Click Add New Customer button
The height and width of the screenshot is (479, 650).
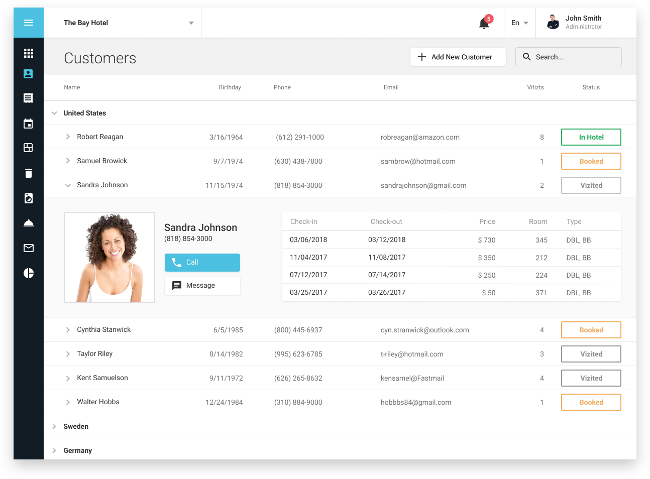coord(458,57)
